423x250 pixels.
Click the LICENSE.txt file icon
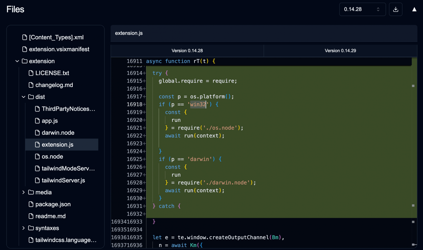(x=31, y=73)
